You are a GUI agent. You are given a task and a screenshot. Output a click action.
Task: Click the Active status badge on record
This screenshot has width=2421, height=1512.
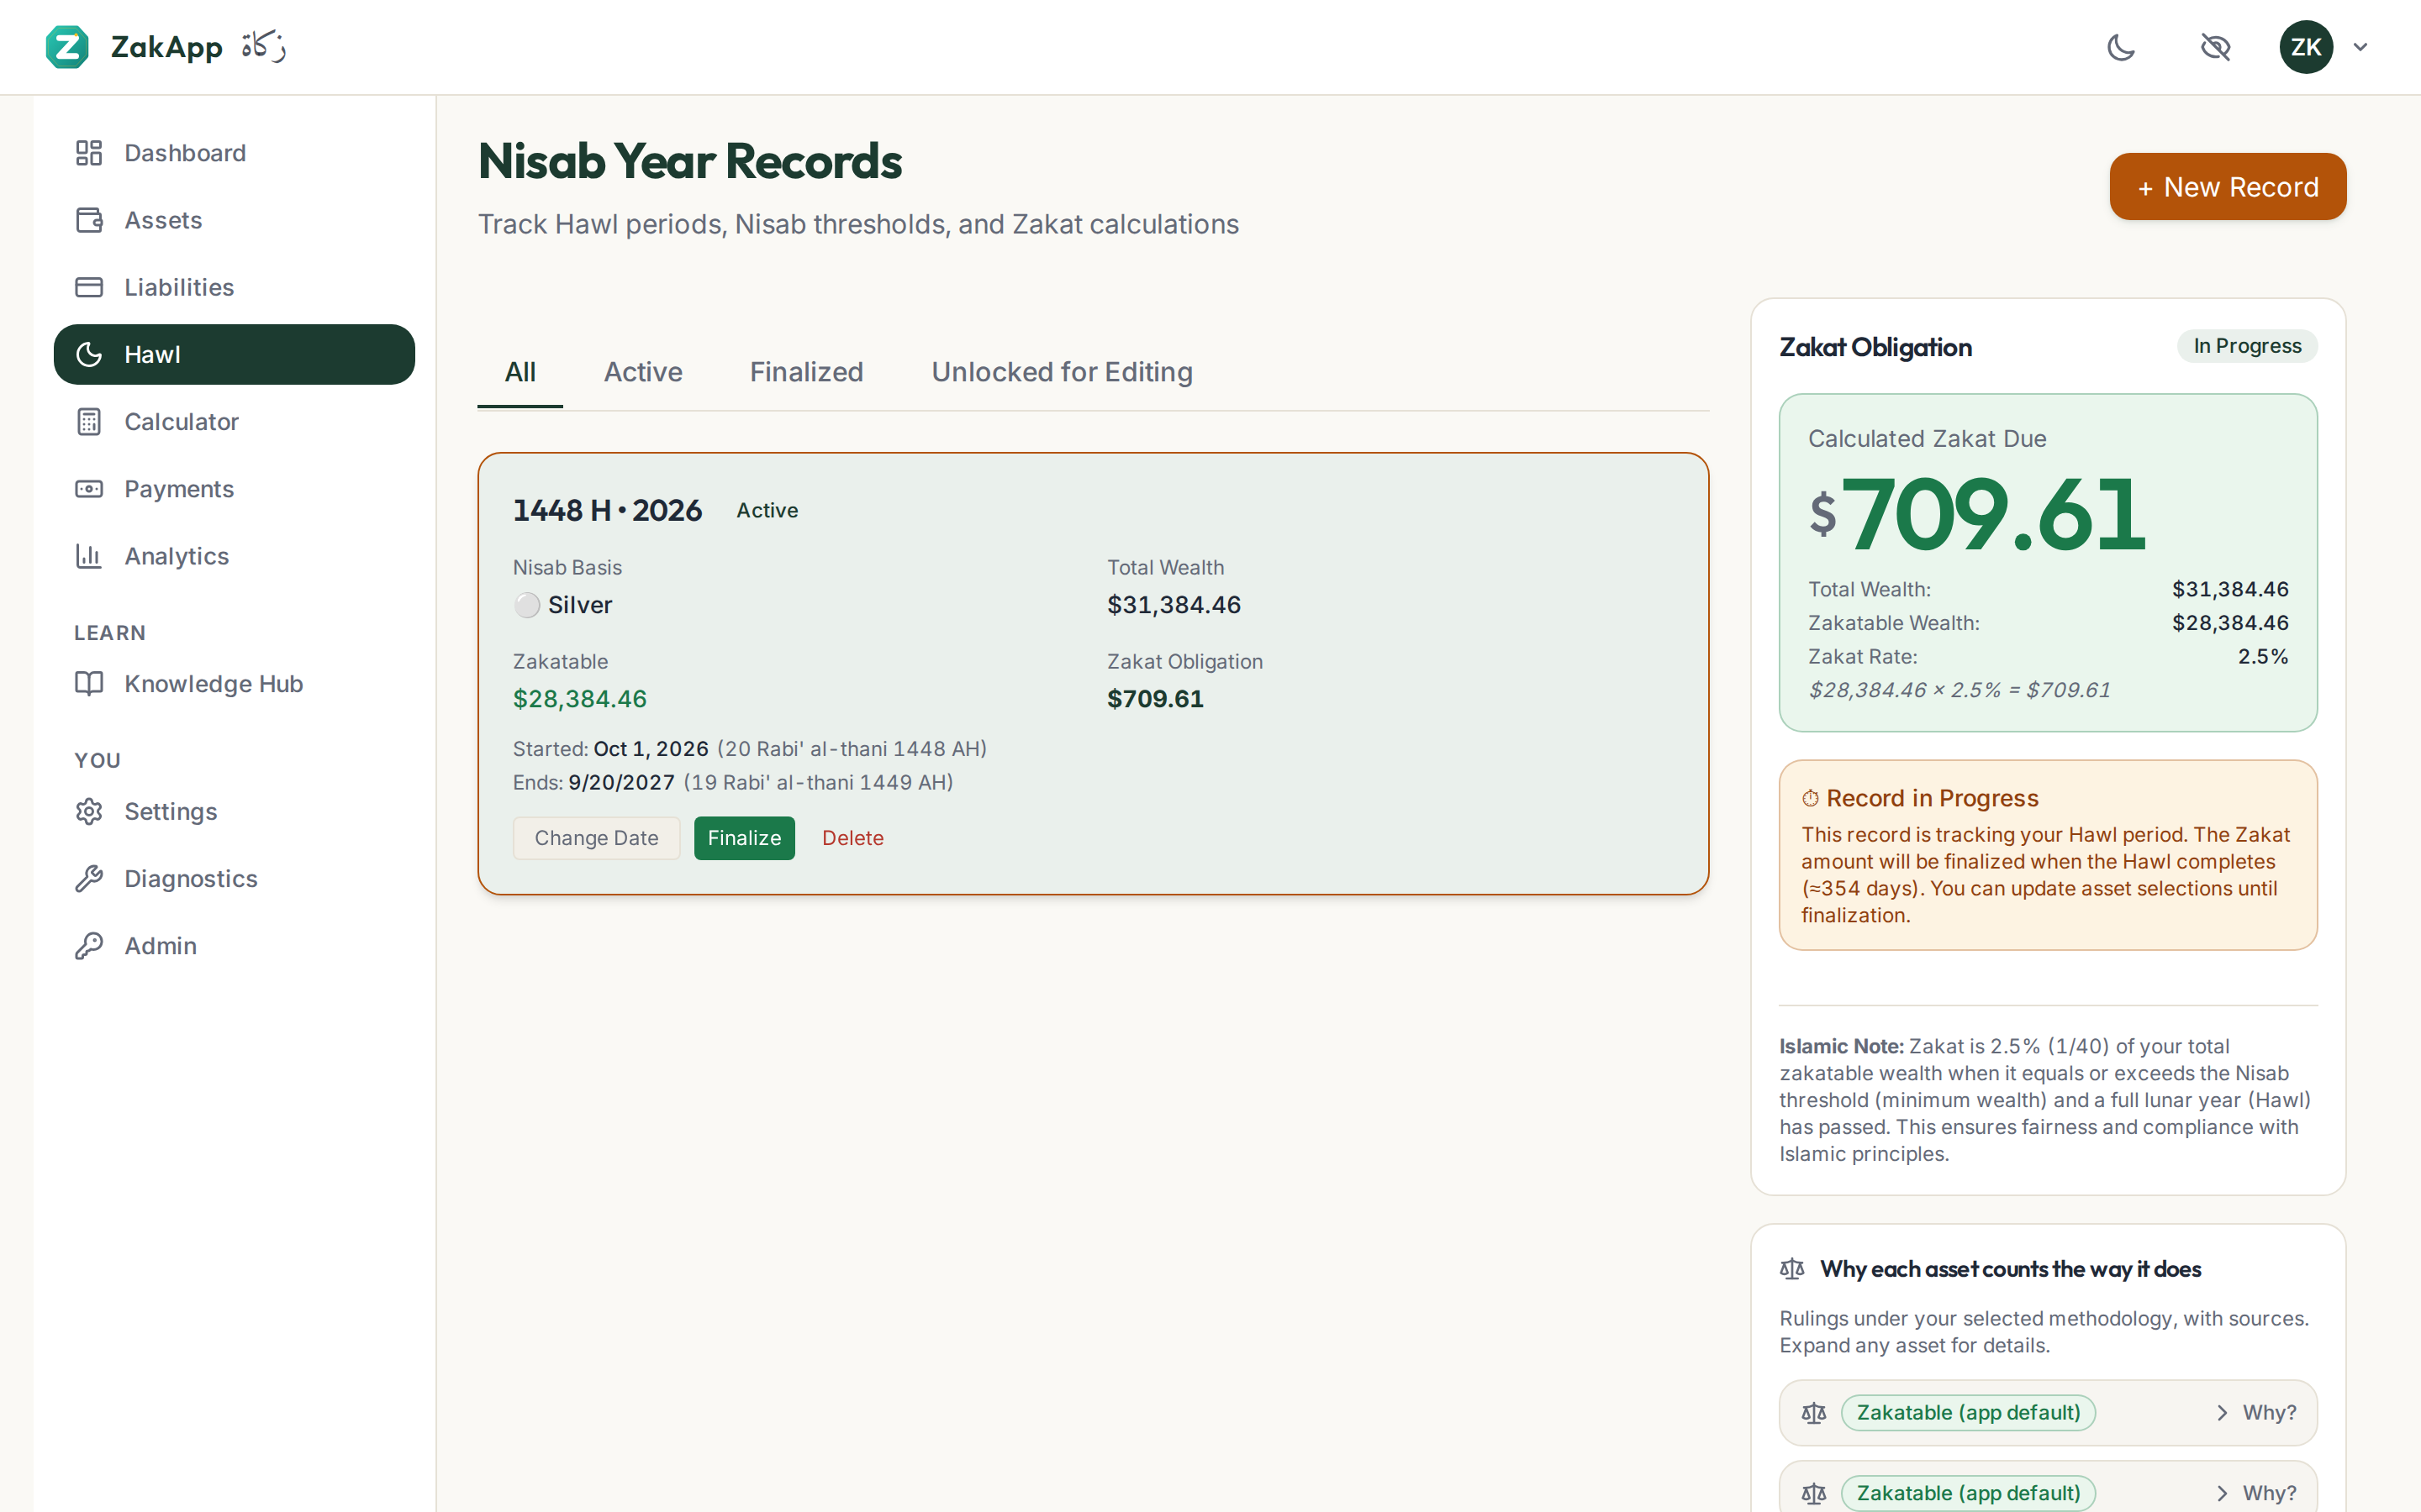click(767, 510)
